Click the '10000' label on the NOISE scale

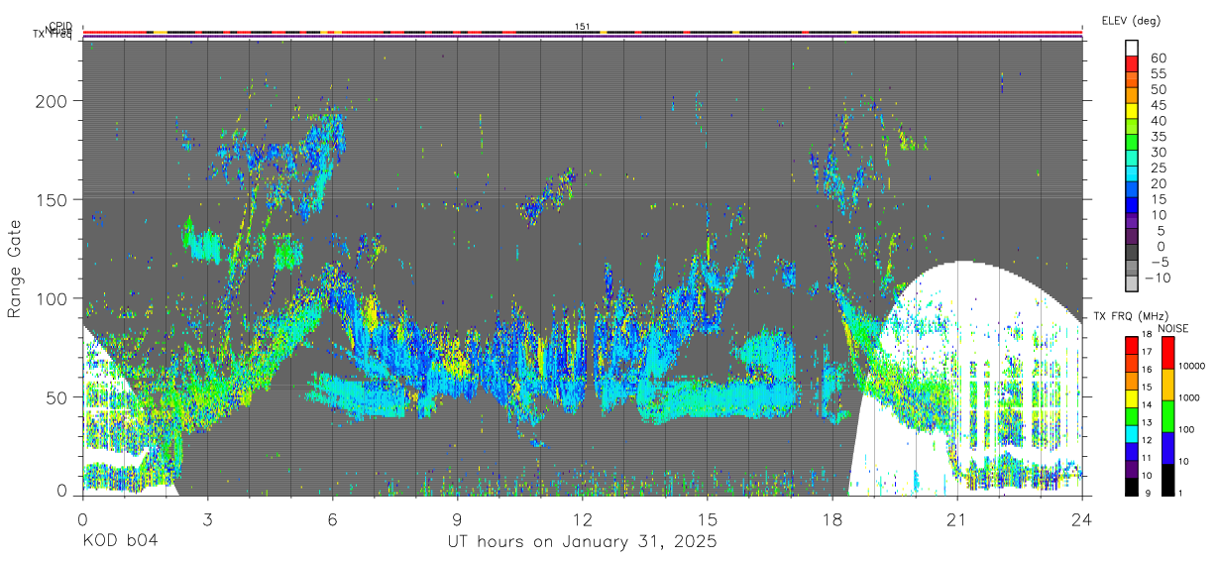click(x=1191, y=366)
